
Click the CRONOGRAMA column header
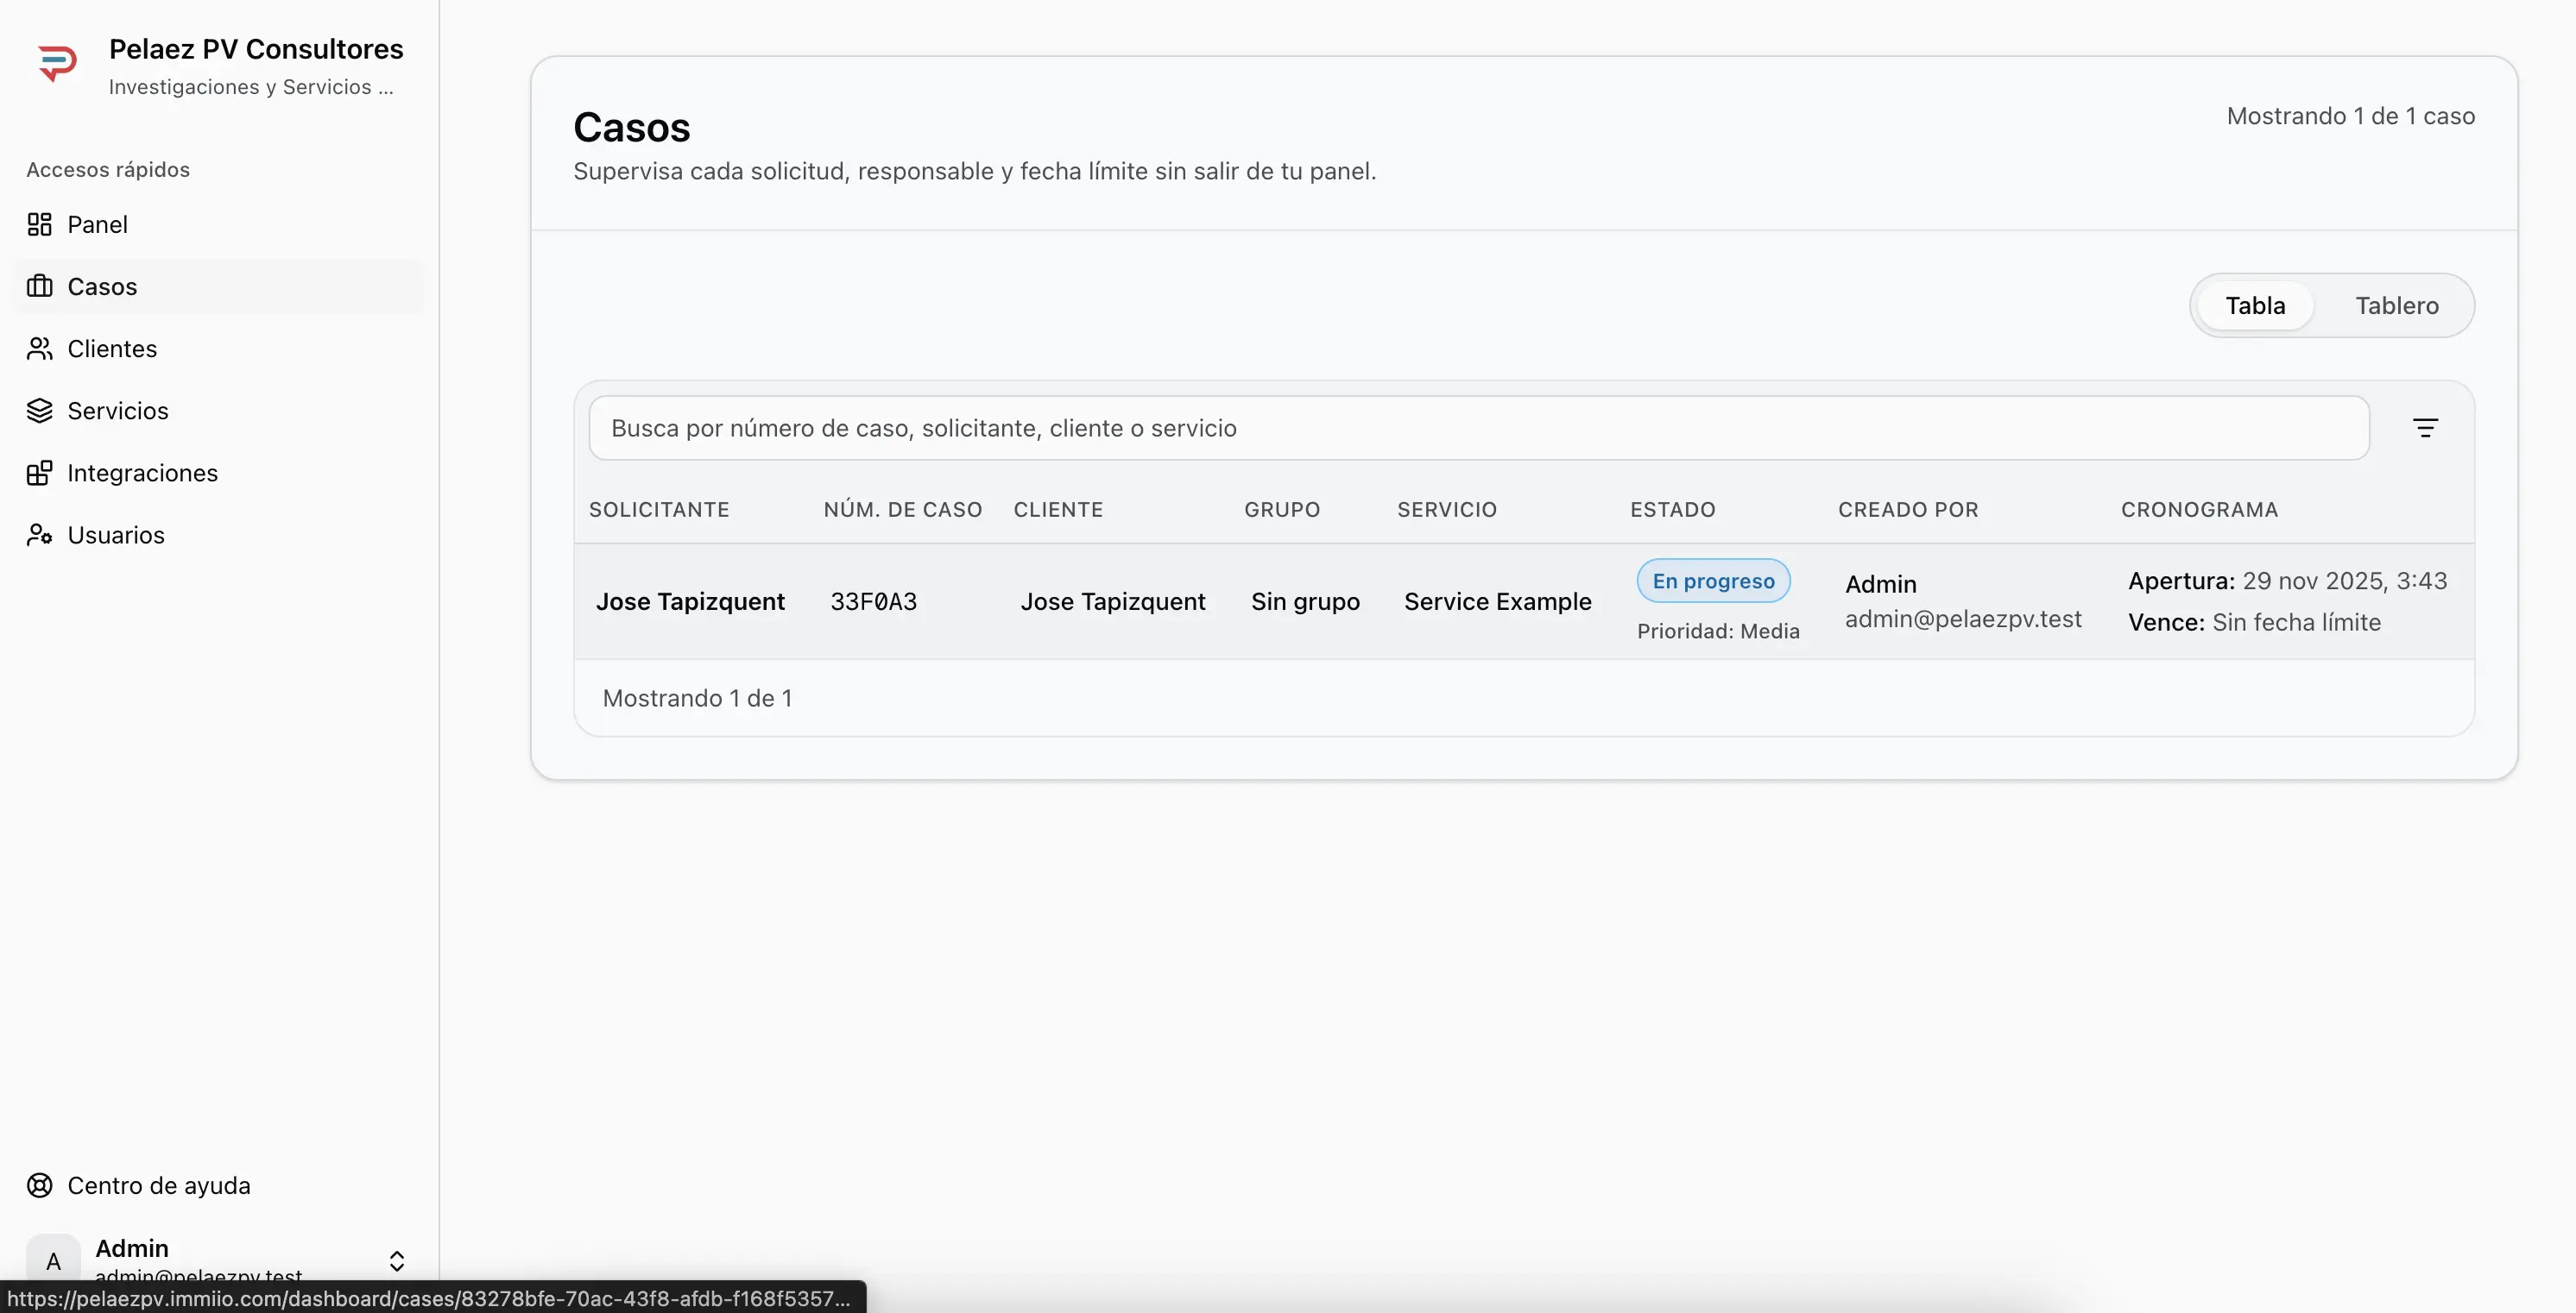tap(2199, 510)
